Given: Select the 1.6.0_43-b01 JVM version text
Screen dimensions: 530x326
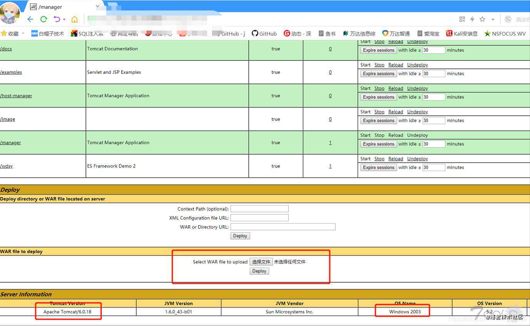Looking at the screenshot, I should [x=179, y=312].
